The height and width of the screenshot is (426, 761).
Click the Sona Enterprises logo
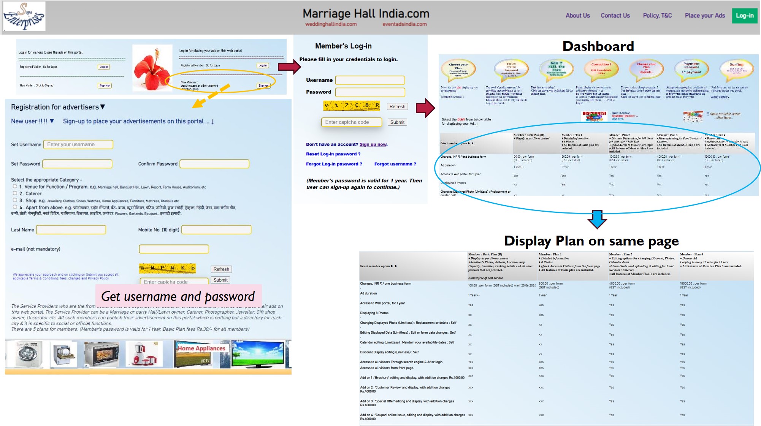click(x=24, y=16)
